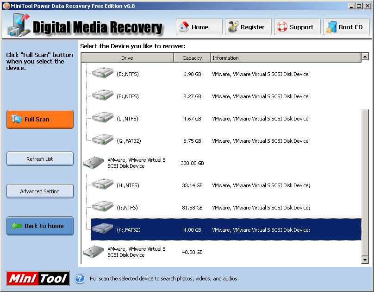Click the 8.27 GB capacity value

pyautogui.click(x=192, y=96)
